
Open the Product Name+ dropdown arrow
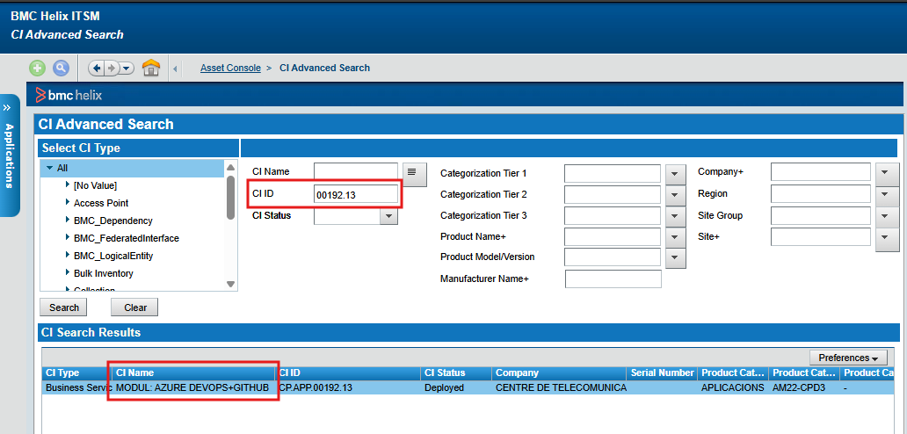pos(675,237)
